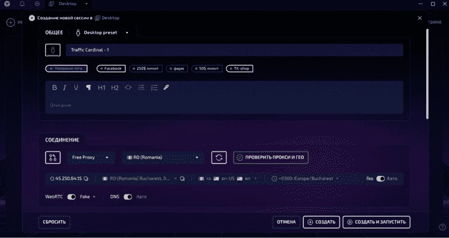Apply H1 heading style
Screen dimensions: 449x238
pos(101,88)
